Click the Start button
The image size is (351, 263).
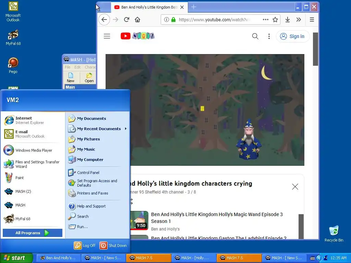16,258
